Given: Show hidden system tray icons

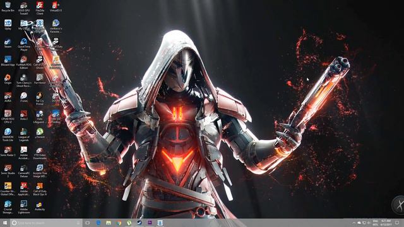Looking at the screenshot, I should [x=353, y=223].
